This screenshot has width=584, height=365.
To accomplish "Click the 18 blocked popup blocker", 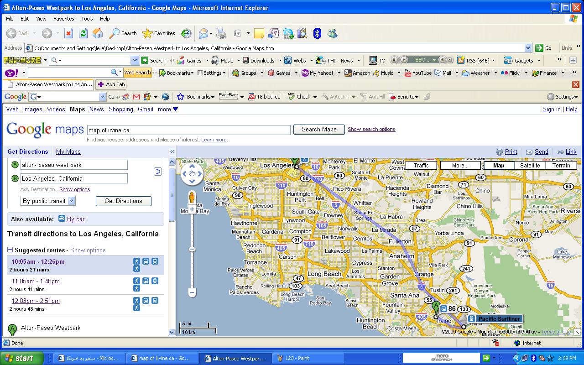I will [264, 97].
